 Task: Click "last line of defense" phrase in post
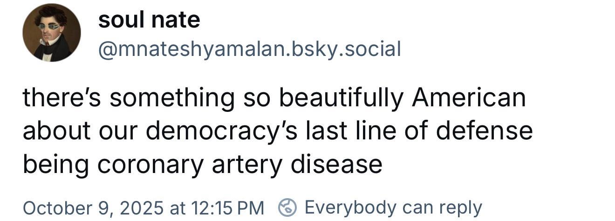coord(419,131)
